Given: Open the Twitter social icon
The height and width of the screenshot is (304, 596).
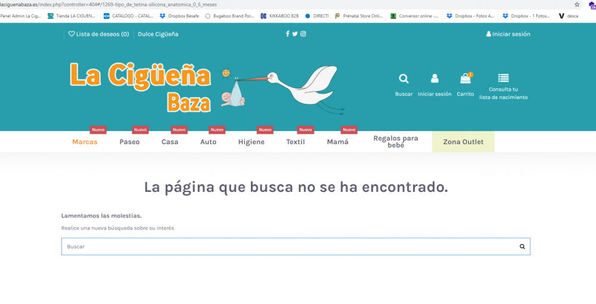Looking at the screenshot, I should pos(295,34).
